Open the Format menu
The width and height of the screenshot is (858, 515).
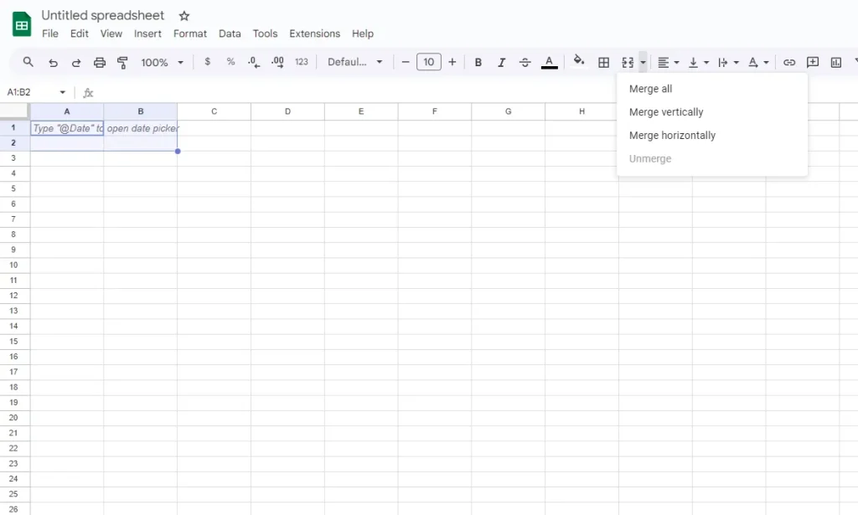[x=190, y=33]
